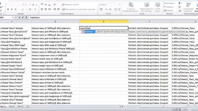Click Формат cells button

click(x=169, y=10)
